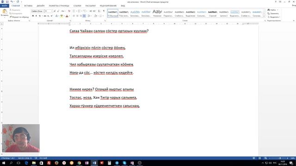Click the Redo icon in quick access toolbar
This screenshot has width=296, height=166.
[18, 2]
